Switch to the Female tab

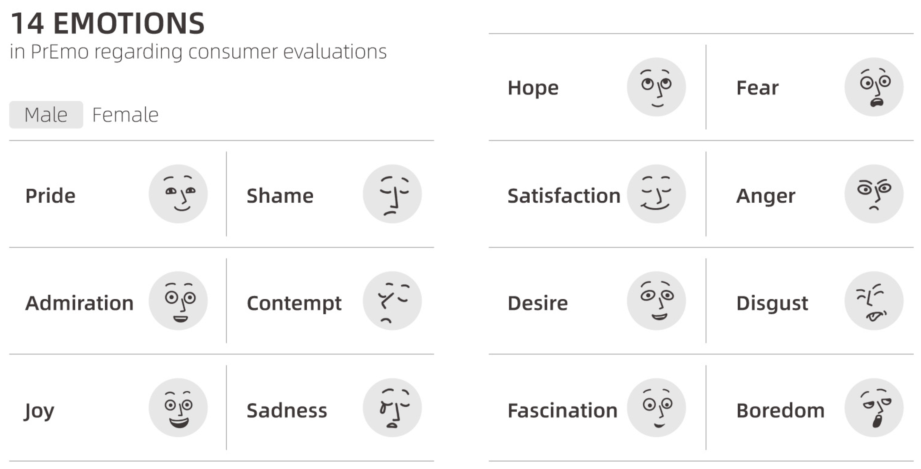[125, 115]
